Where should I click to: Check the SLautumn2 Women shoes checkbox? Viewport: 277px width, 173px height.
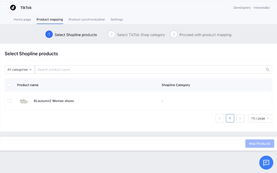[x=9, y=101]
